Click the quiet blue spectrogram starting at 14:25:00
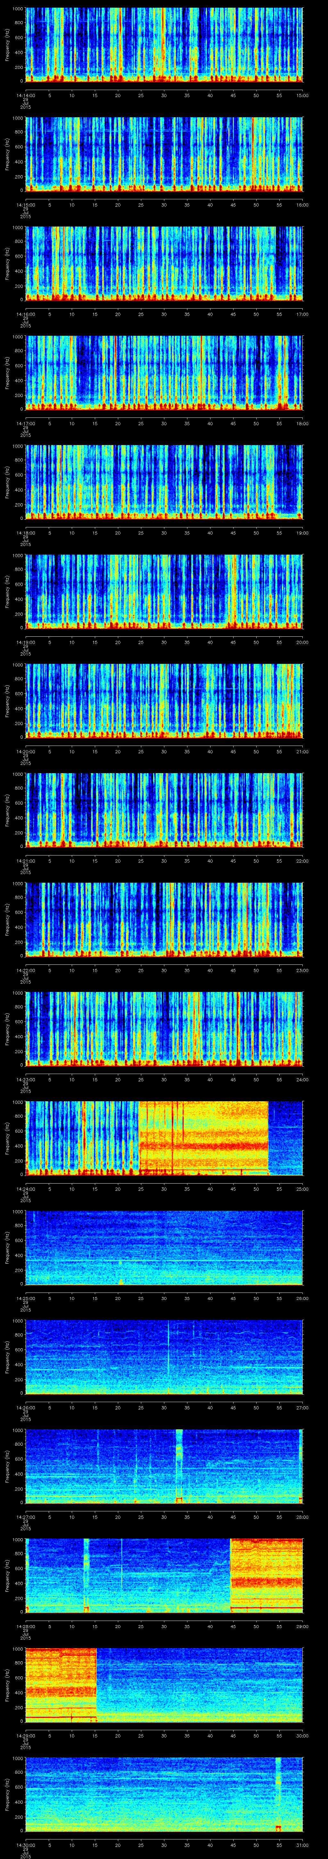328x1859 pixels. (164, 1247)
